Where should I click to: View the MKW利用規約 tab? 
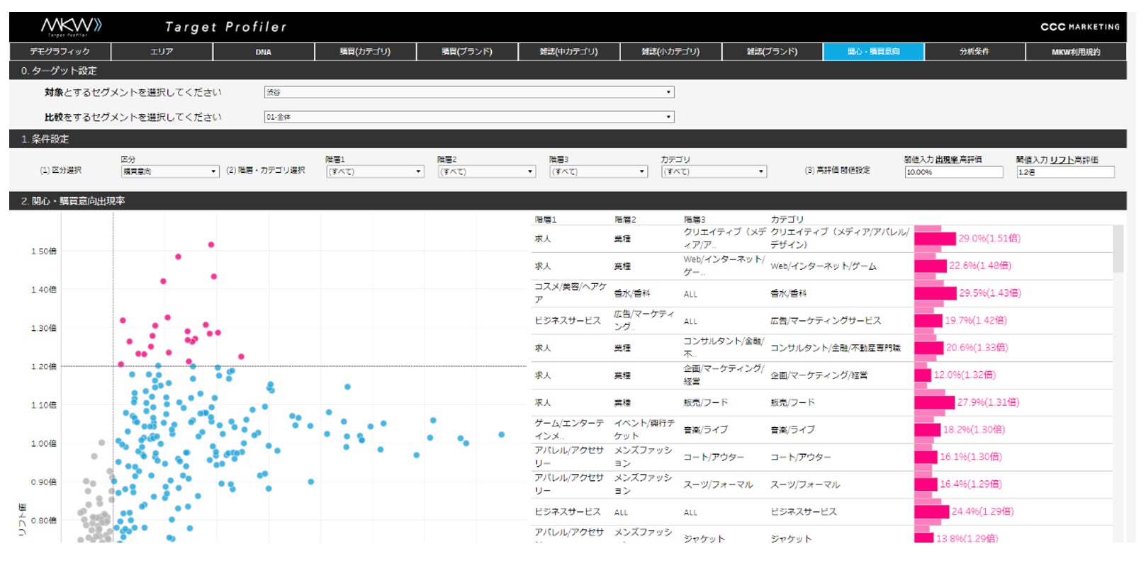(1076, 52)
